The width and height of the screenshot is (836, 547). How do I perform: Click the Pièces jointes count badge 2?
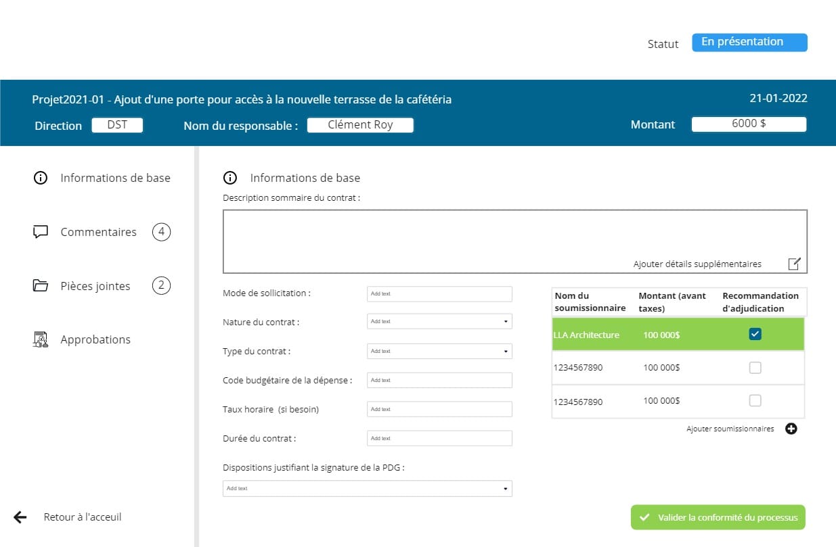tap(161, 286)
